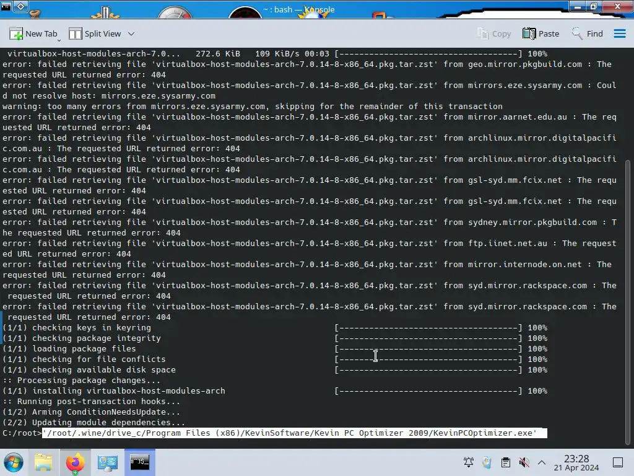Click the 'sydney.mirror.pkgbuild.com' error line

click(x=310, y=227)
